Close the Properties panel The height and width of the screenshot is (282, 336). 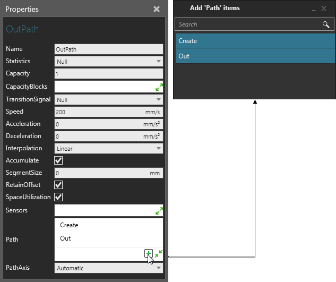pyautogui.click(x=157, y=9)
